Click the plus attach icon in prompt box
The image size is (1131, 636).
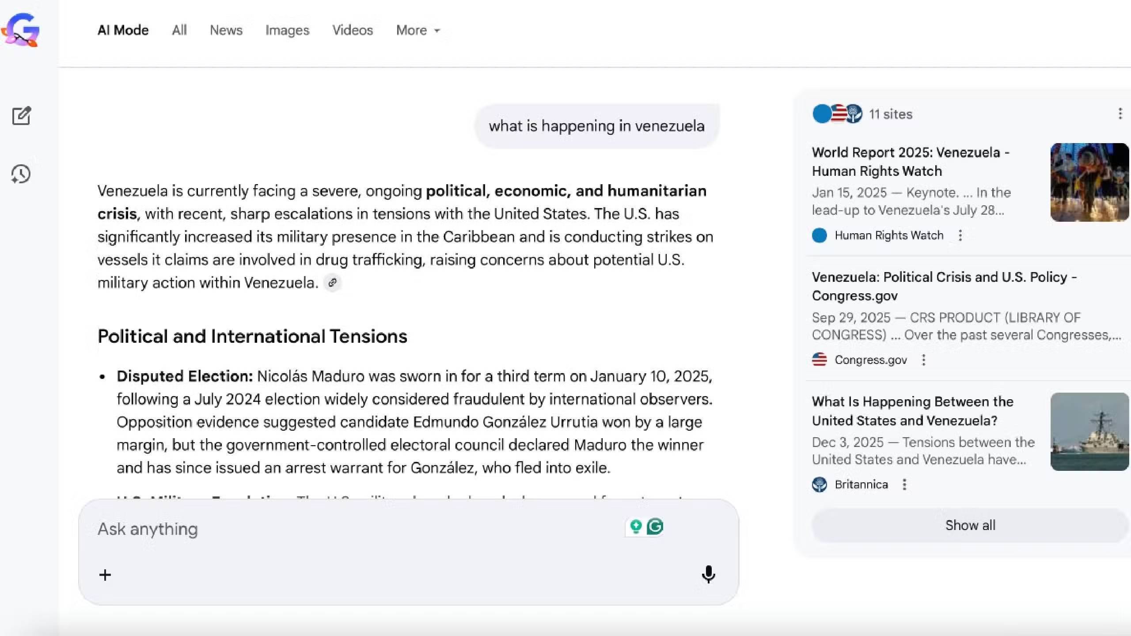[x=105, y=575]
